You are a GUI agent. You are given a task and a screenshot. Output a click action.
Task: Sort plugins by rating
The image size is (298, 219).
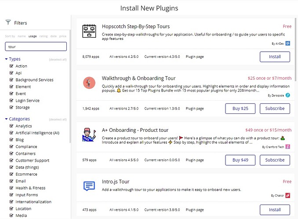coord(44,36)
